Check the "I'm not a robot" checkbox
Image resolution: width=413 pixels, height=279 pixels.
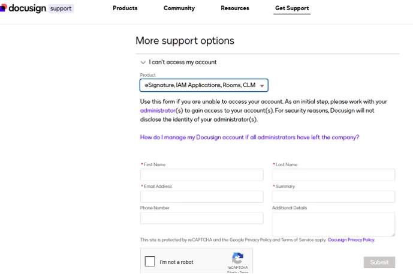[150, 262]
